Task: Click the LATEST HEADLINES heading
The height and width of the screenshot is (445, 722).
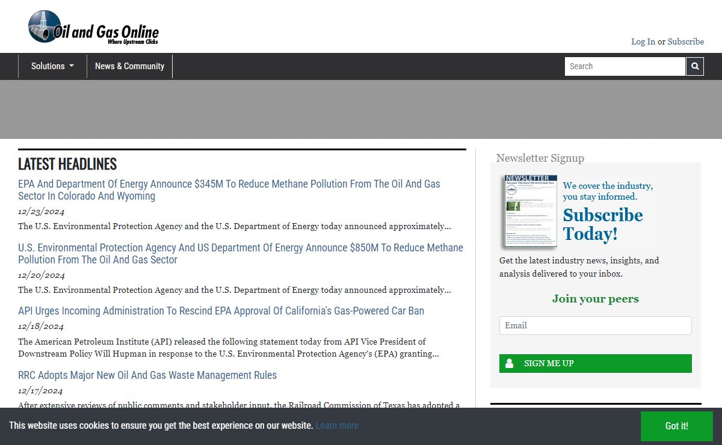Action: click(x=67, y=164)
